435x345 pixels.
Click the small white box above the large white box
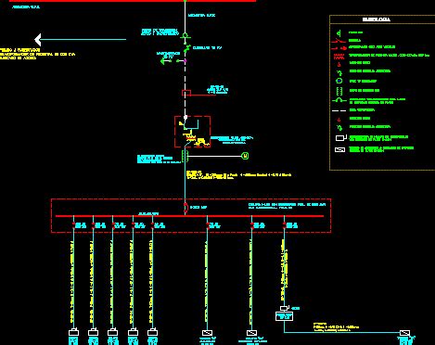(x=285, y=308)
